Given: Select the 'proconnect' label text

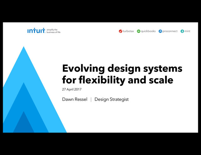Looking at the screenshot, I should click(170, 31).
